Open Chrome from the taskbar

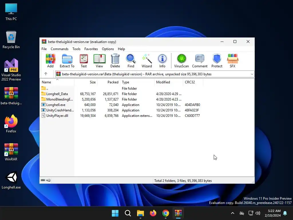click(x=166, y=213)
